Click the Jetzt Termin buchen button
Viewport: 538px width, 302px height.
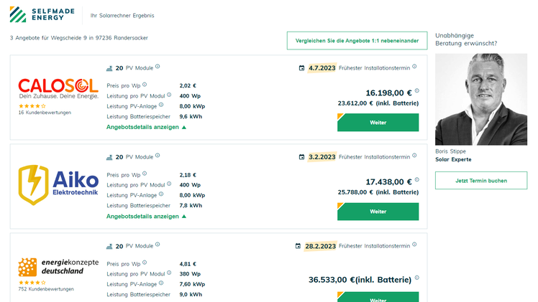[481, 180]
